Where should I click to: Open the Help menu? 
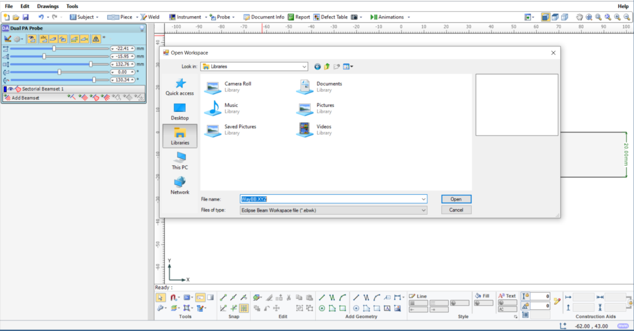pos(623,6)
